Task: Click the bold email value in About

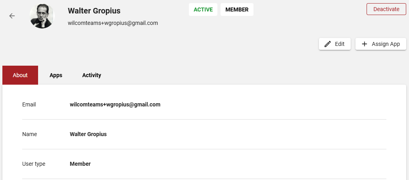Action: pos(115,104)
